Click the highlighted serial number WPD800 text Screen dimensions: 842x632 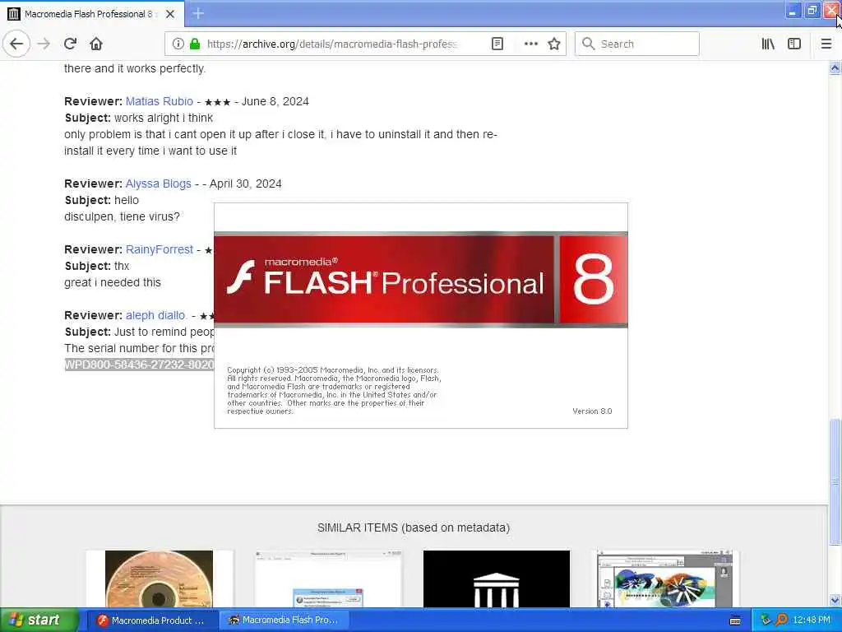point(139,365)
